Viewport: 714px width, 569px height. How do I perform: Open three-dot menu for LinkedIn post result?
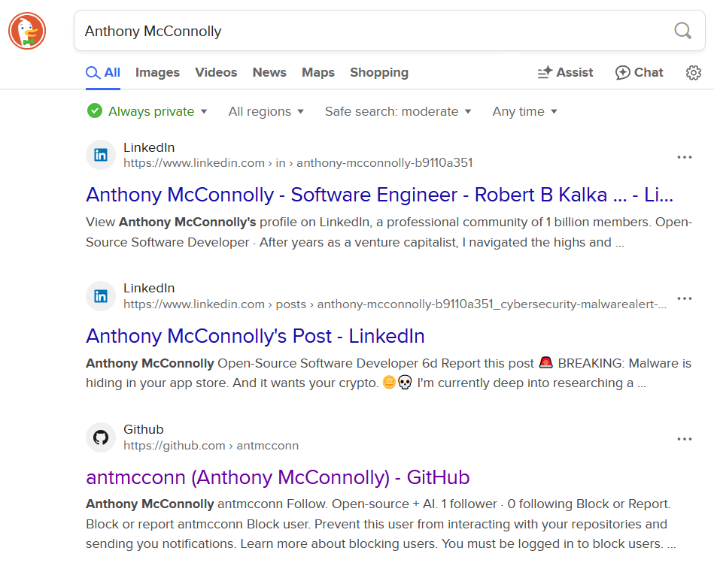(684, 298)
